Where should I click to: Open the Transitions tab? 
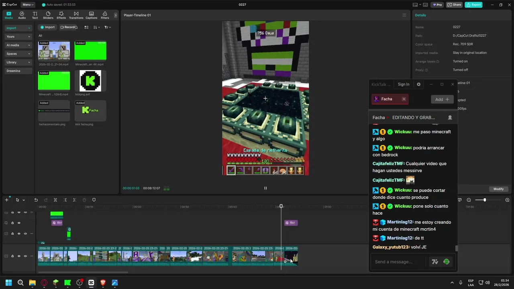76,15
